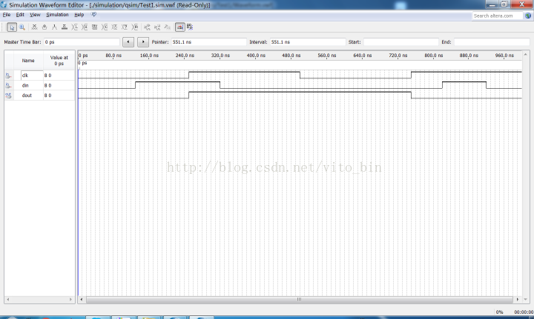This screenshot has width=534, height=319.
Task: Toggle Snap to Grid button
Action: (179, 27)
